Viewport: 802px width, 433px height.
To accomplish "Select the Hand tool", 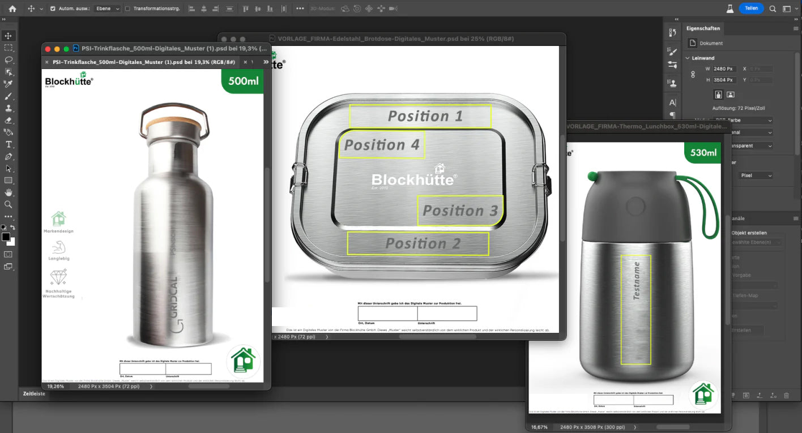I will pos(8,192).
